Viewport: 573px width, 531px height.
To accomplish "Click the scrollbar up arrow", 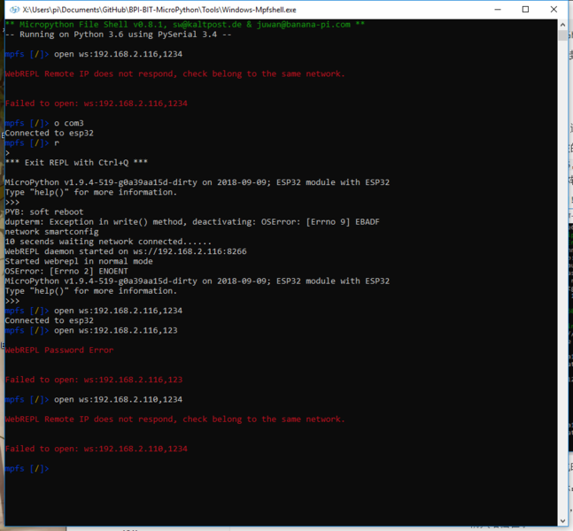I will coord(562,25).
